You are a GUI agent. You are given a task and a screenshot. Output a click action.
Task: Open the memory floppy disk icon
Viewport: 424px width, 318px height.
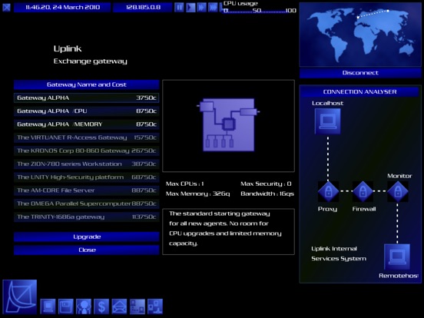pyautogui.click(x=66, y=306)
